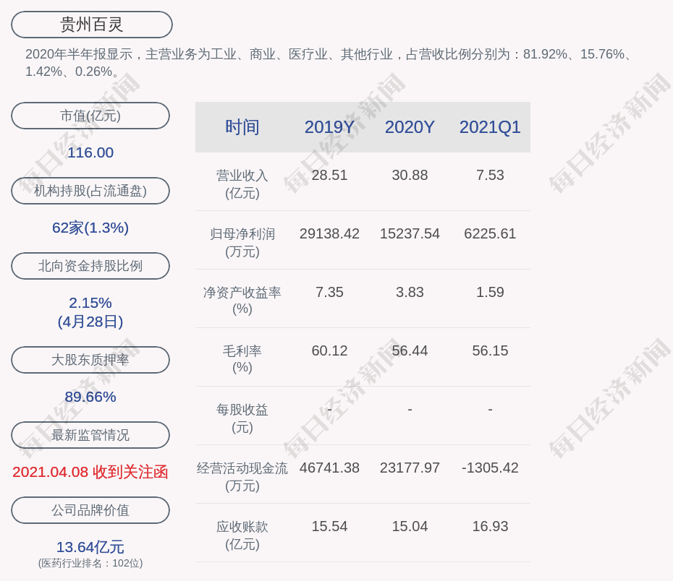Click the 机构持股(占流通盘) label

coord(90,191)
